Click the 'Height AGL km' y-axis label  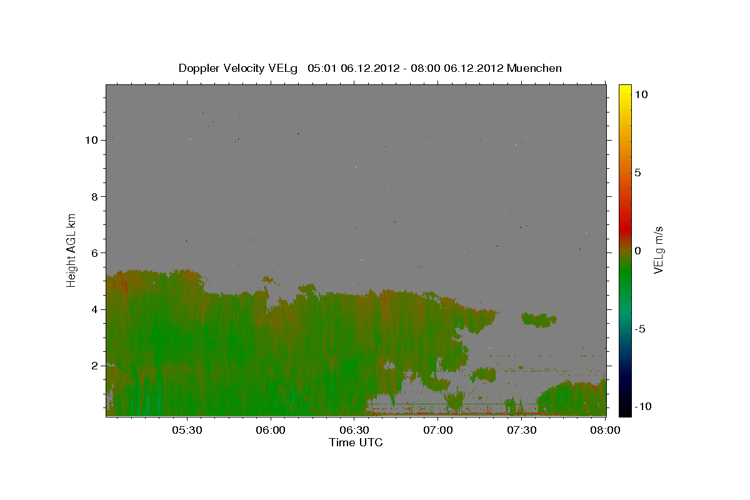click(x=72, y=250)
